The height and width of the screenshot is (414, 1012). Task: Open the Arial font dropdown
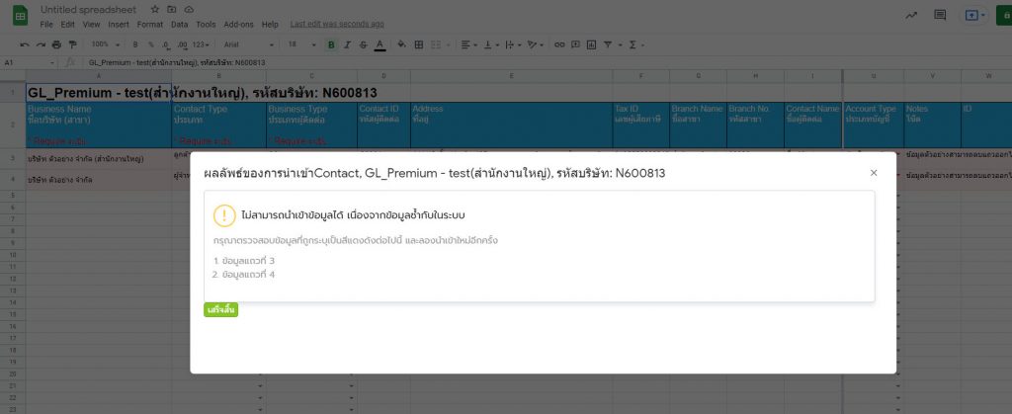(x=248, y=44)
